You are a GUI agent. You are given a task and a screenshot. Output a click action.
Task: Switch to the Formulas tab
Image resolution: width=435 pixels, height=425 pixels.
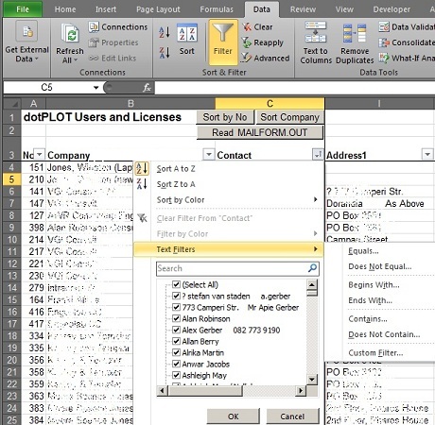217,9
